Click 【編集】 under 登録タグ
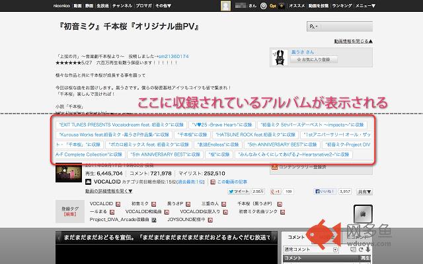 tap(70, 214)
